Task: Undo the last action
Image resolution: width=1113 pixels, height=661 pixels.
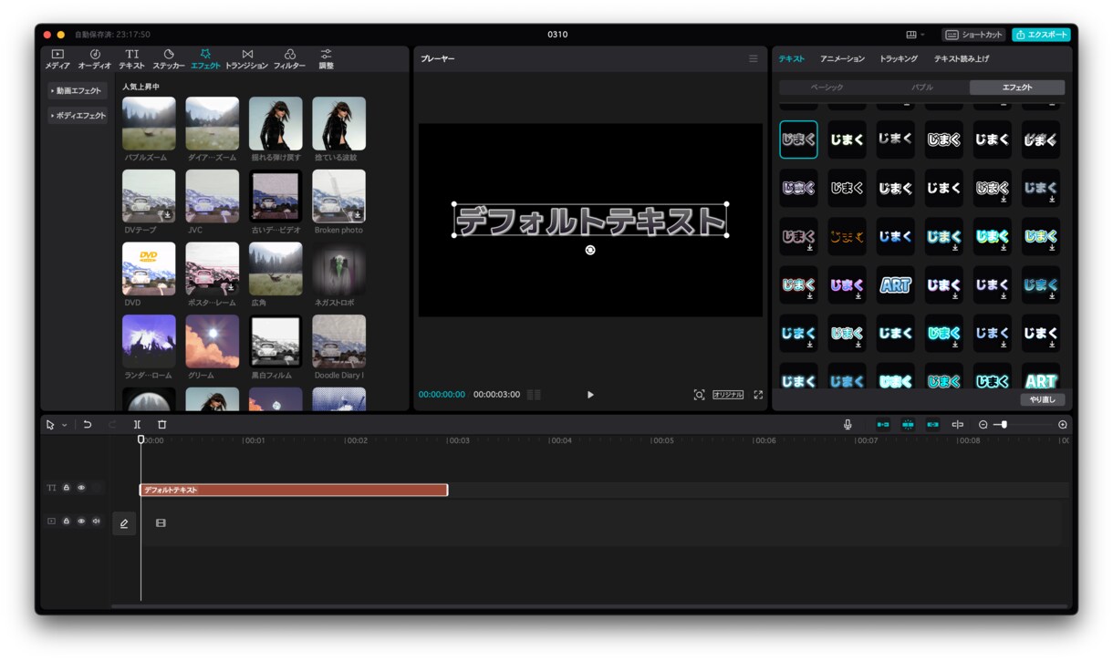Action: [x=88, y=425]
